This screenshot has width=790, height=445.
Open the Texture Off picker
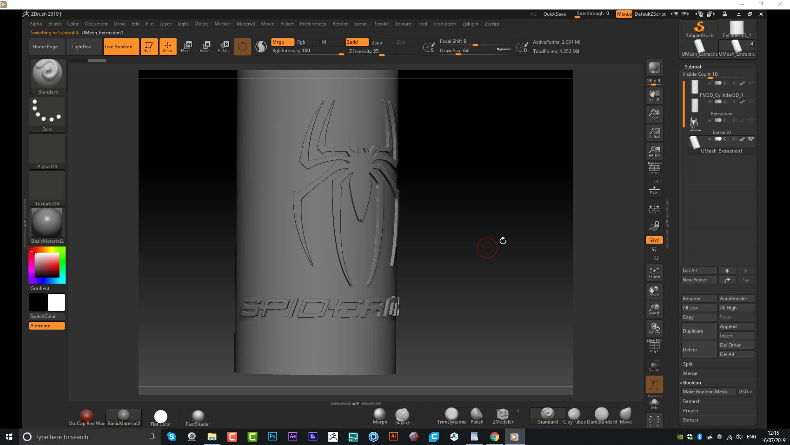47,188
